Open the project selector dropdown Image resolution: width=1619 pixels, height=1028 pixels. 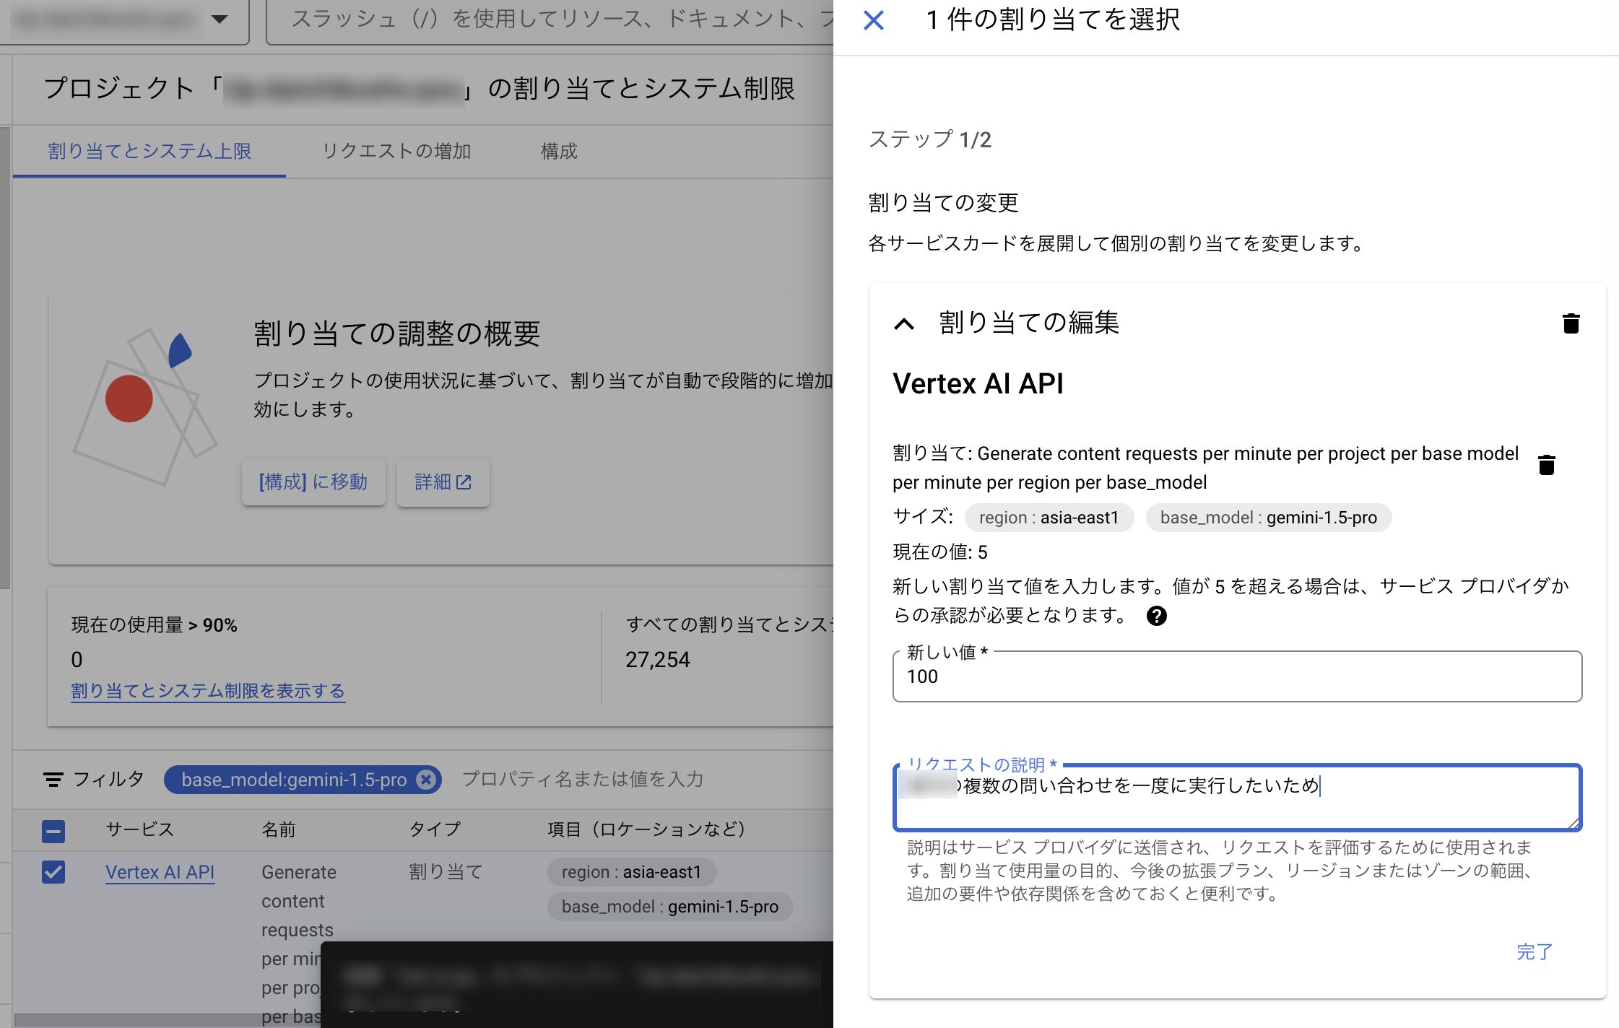(220, 19)
